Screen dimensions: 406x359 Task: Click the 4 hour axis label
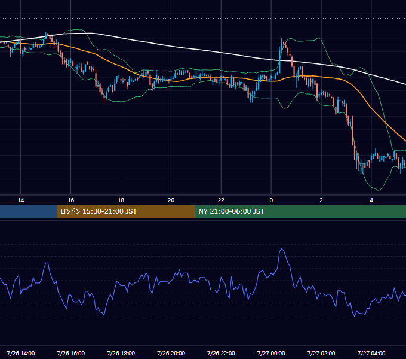tap(371, 200)
